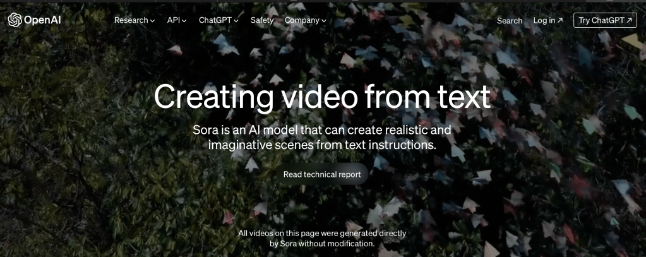646x257 pixels.
Task: Expand the chevron beside Company
Action: point(324,21)
